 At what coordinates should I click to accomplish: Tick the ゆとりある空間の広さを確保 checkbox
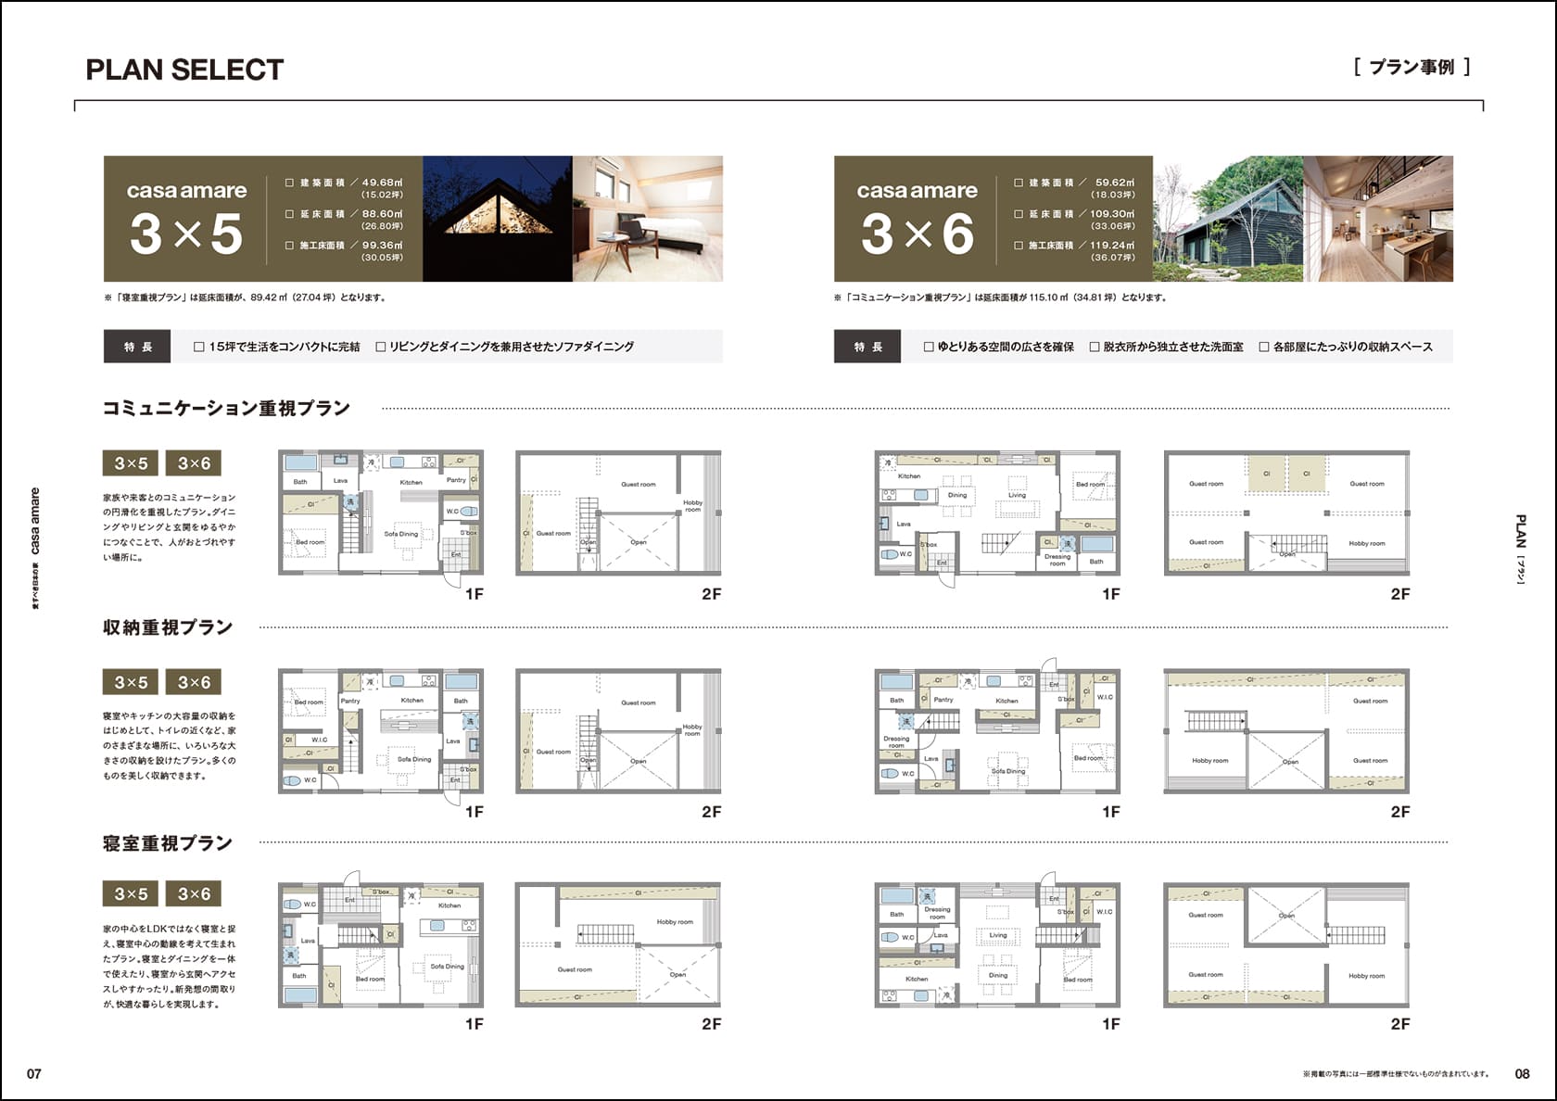pos(929,347)
